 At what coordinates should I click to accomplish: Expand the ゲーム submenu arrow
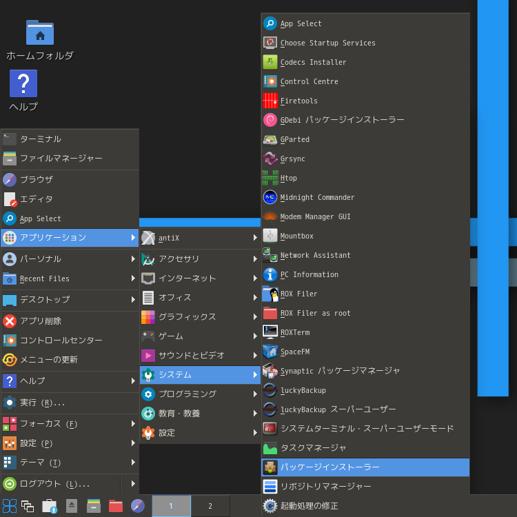[x=255, y=336]
